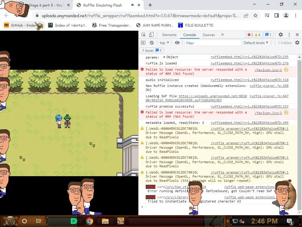Open the Sources tab

pyautogui.click(x=209, y=35)
